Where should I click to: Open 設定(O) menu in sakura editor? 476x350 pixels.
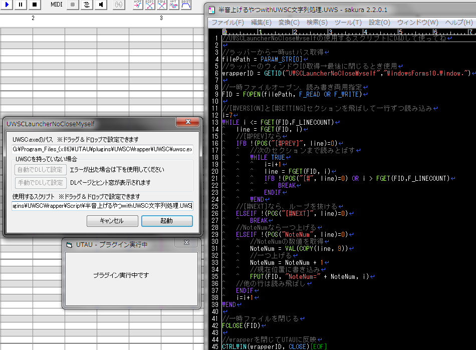pos(379,23)
